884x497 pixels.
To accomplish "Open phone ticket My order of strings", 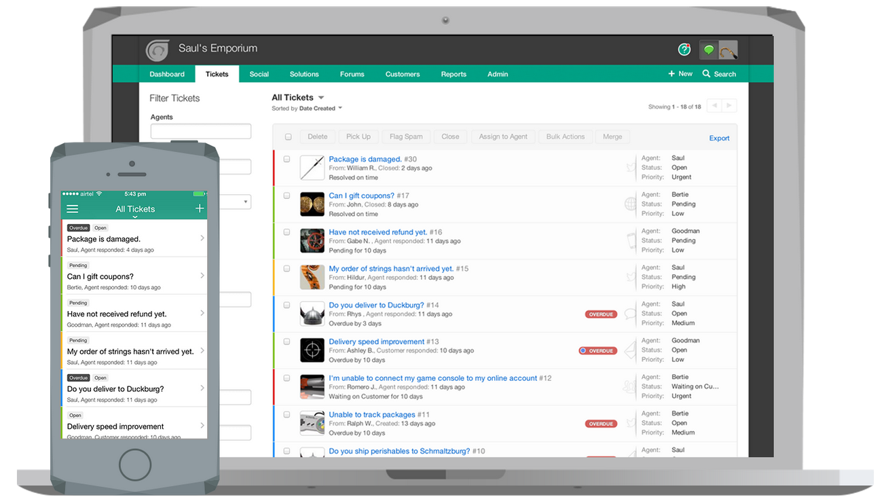I will [x=134, y=350].
